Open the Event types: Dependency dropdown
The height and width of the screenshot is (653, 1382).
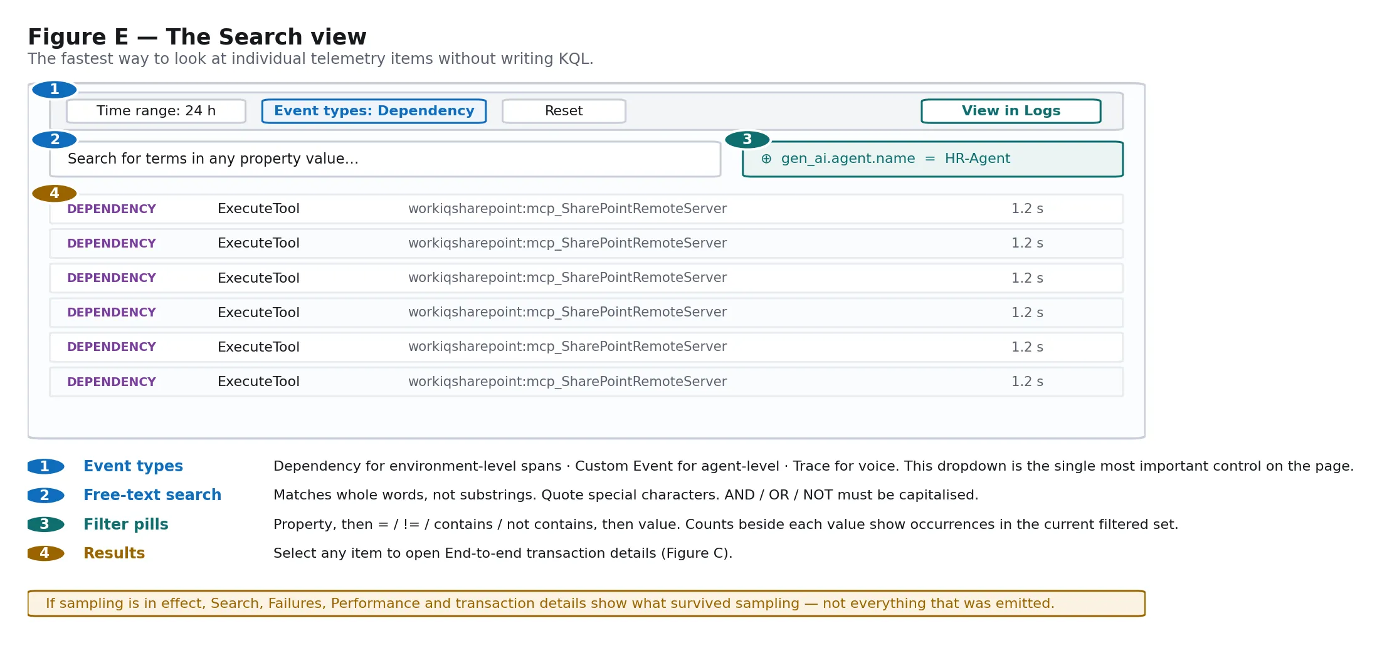(374, 111)
